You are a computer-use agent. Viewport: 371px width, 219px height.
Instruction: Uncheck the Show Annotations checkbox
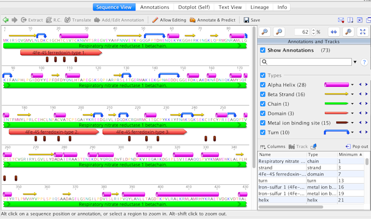tap(263, 50)
